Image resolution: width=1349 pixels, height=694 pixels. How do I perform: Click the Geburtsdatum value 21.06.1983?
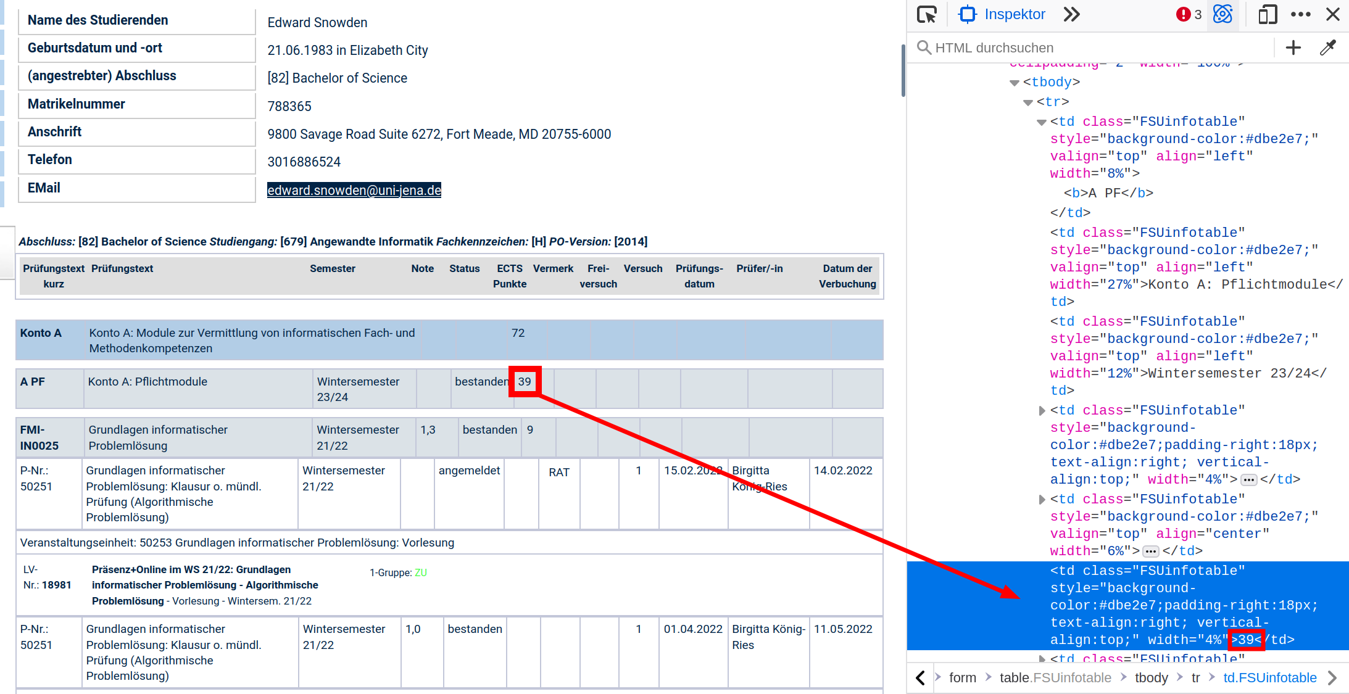tap(347, 50)
